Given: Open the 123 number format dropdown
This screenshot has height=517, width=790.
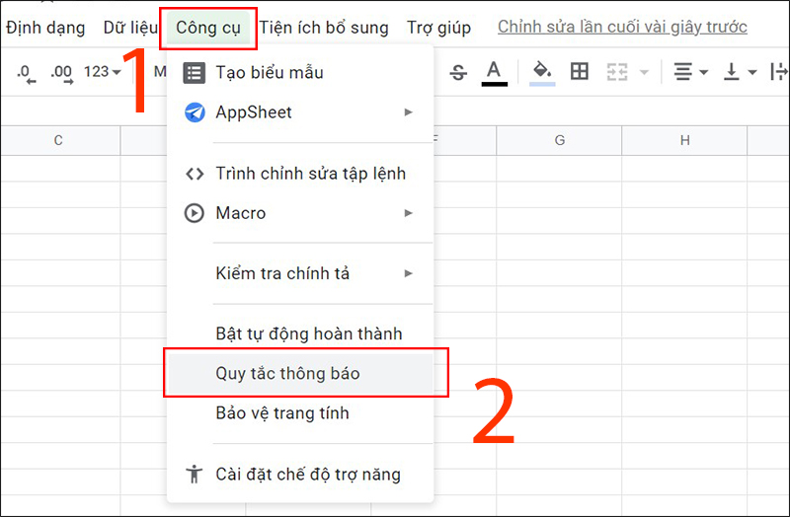Looking at the screenshot, I should (x=102, y=72).
